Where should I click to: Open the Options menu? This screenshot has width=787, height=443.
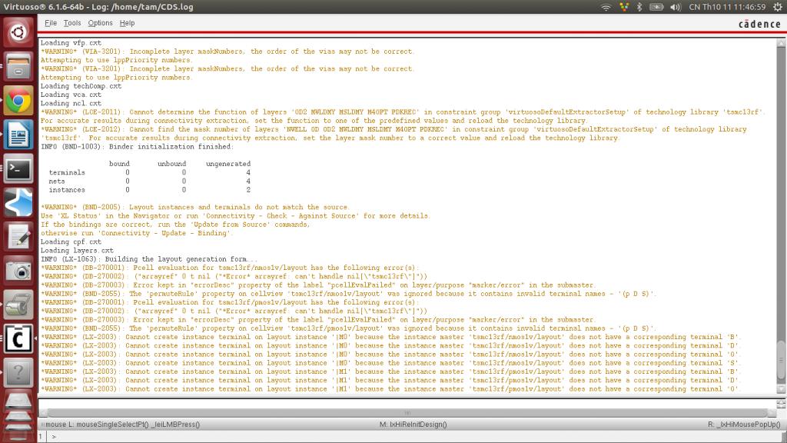point(101,23)
